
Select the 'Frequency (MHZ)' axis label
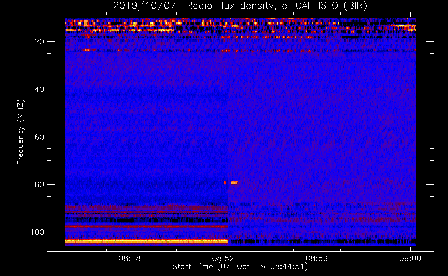pos(21,132)
